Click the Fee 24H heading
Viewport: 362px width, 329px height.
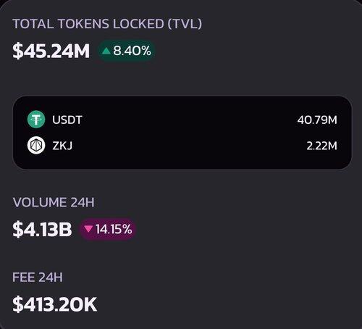(x=38, y=278)
